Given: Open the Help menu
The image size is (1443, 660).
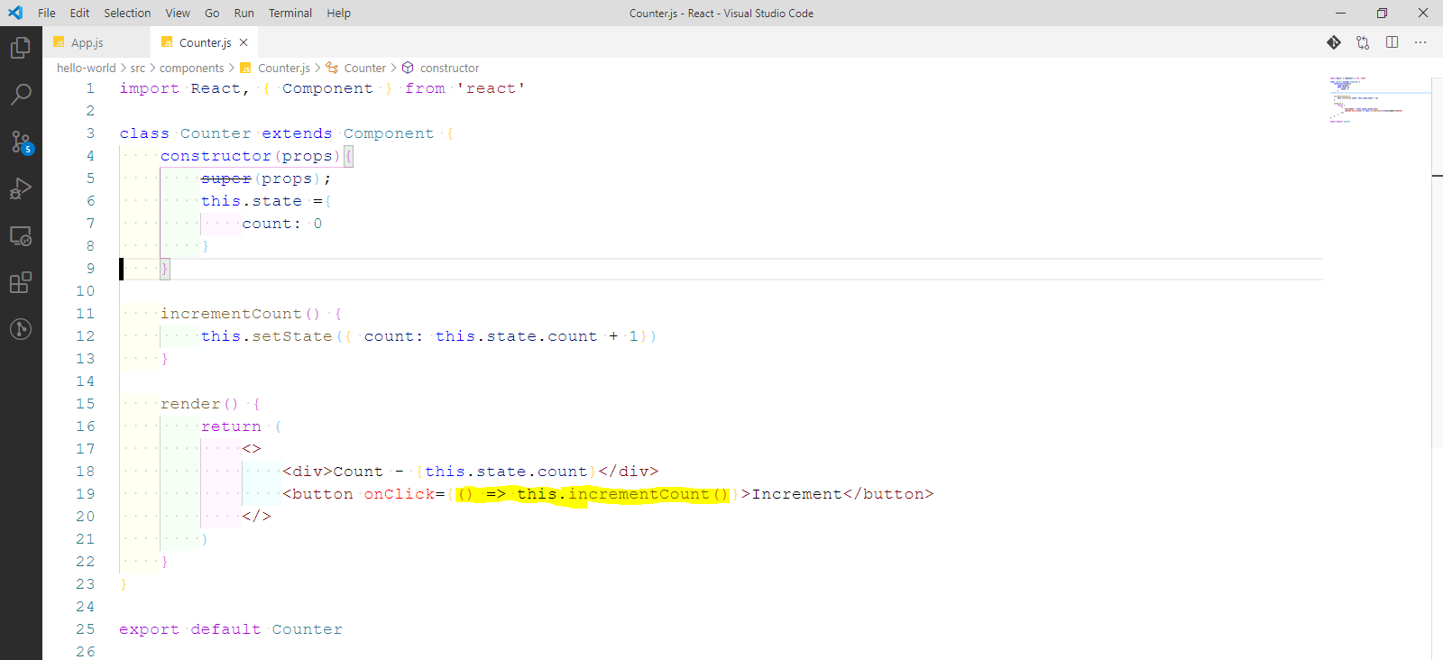Looking at the screenshot, I should point(338,13).
